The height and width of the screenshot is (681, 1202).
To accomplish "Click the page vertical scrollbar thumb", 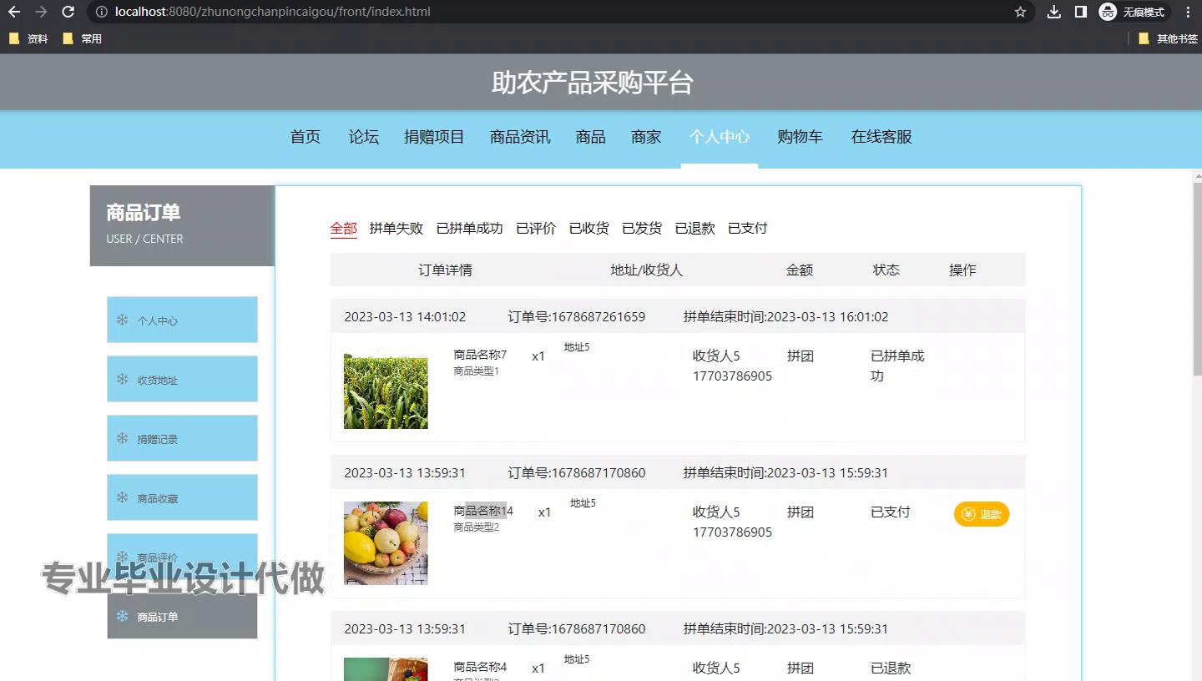I will click(x=1197, y=279).
